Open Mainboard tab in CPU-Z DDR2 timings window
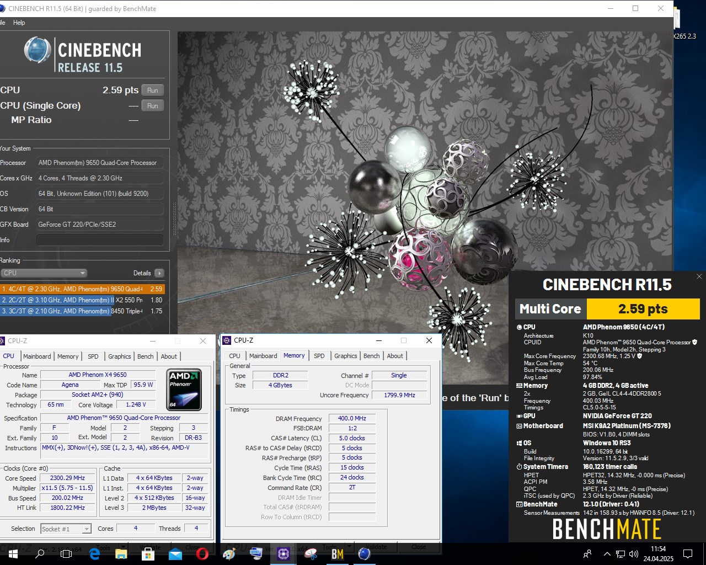Screen dimensions: 706x565 pos(263,356)
